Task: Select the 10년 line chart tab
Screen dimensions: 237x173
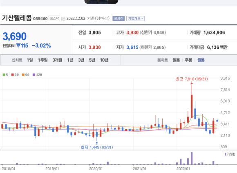Action: tap(104, 60)
